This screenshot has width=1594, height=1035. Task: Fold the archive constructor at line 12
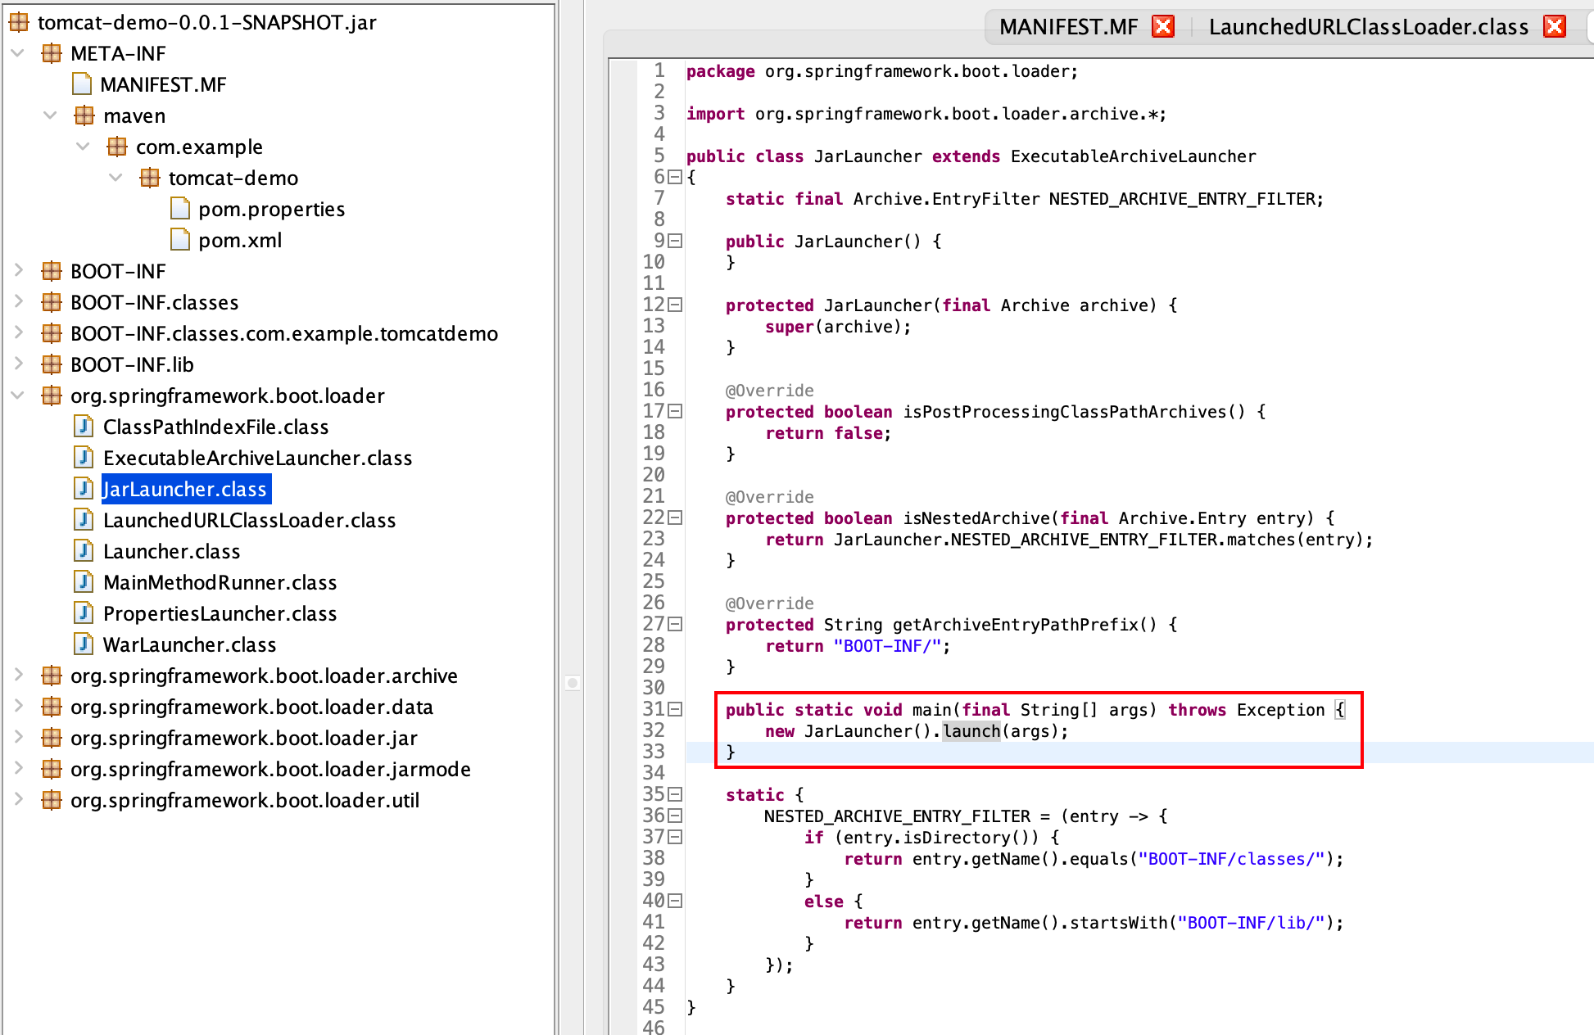675,305
